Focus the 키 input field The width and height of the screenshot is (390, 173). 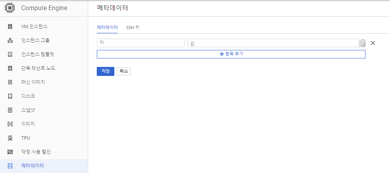pos(140,43)
